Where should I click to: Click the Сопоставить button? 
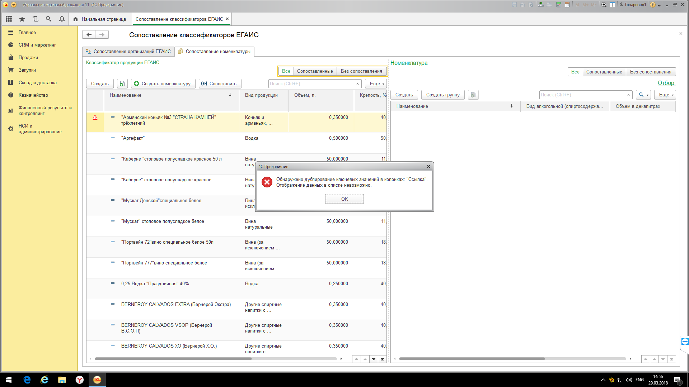coord(220,83)
